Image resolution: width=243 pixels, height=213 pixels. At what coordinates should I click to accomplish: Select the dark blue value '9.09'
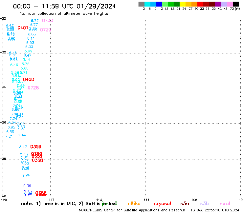pyautogui.click(x=27, y=186)
